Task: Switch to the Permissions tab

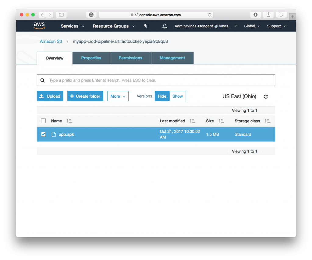Action: (x=130, y=58)
